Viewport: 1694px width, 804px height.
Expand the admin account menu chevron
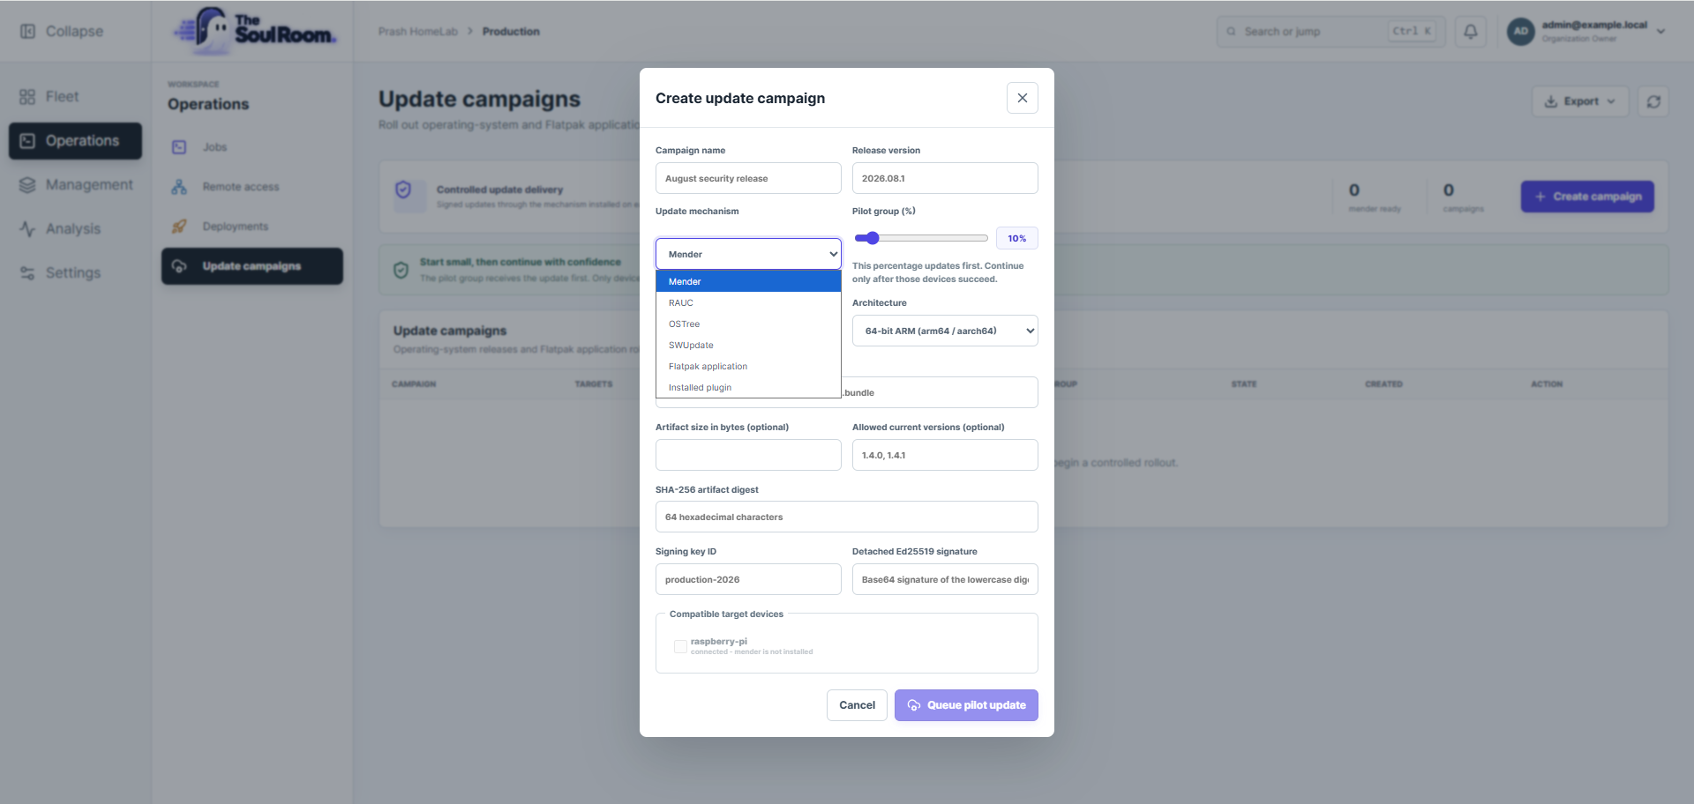(x=1661, y=32)
